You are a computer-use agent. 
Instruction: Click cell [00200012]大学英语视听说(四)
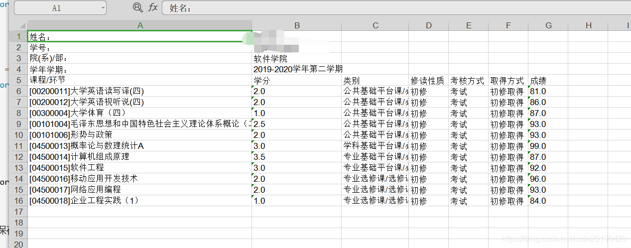(140, 102)
